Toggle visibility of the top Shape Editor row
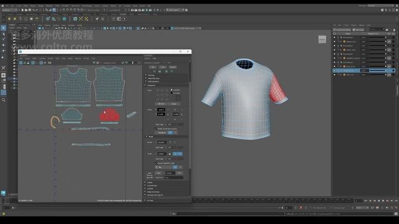Screen dimensions: 399x224 pos(335,37)
